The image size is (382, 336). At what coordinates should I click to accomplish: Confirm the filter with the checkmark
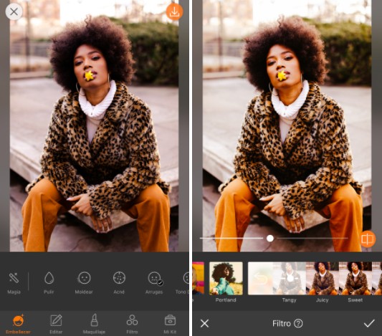tap(369, 323)
